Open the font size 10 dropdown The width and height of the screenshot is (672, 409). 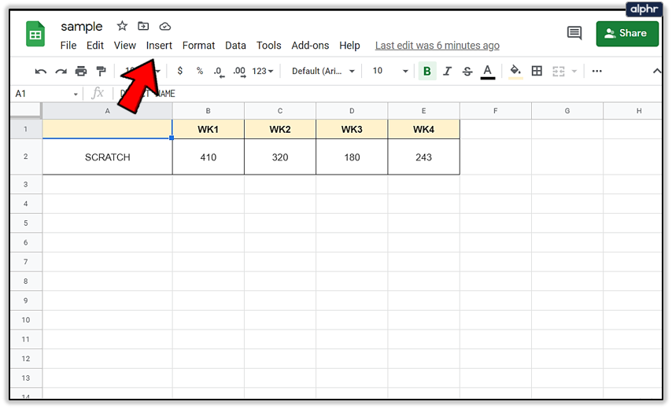click(x=390, y=71)
